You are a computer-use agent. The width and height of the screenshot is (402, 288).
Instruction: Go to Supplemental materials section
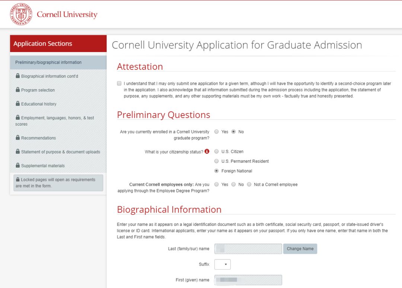(x=58, y=166)
